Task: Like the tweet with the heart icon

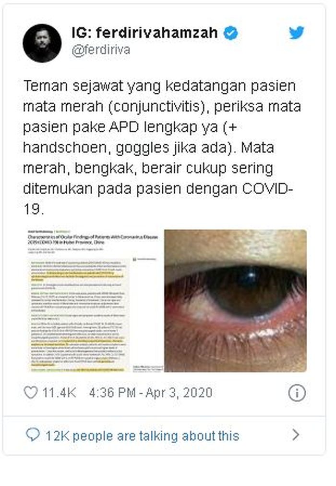Action: [x=31, y=392]
